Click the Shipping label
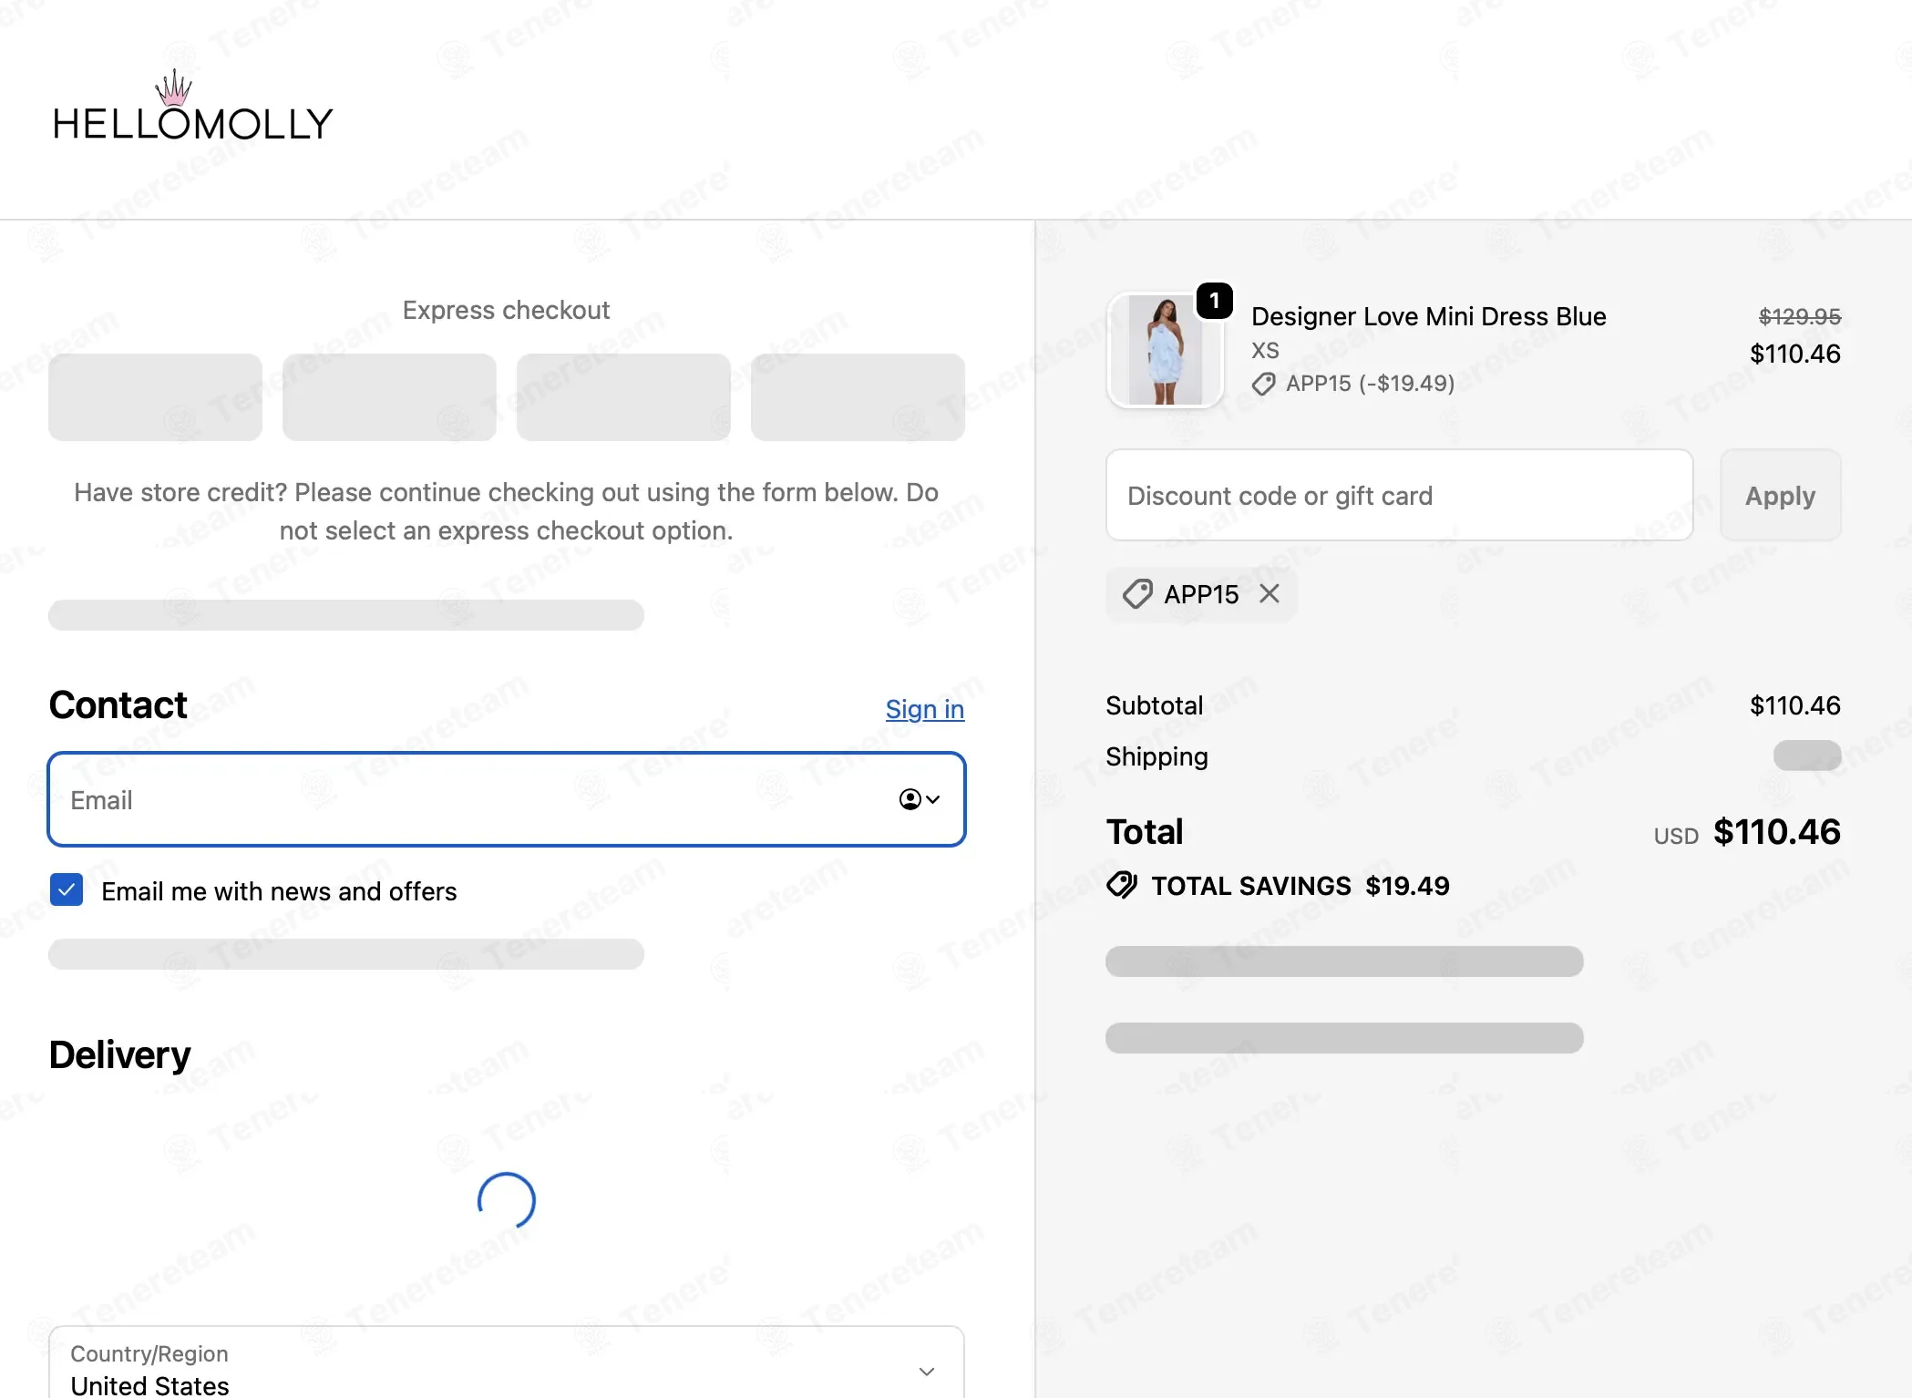The image size is (1912, 1398). [x=1156, y=756]
